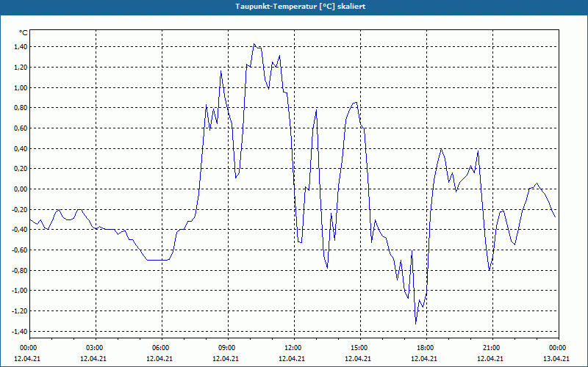
Task: Click the -0,60 y-axis value
Action: (20, 250)
